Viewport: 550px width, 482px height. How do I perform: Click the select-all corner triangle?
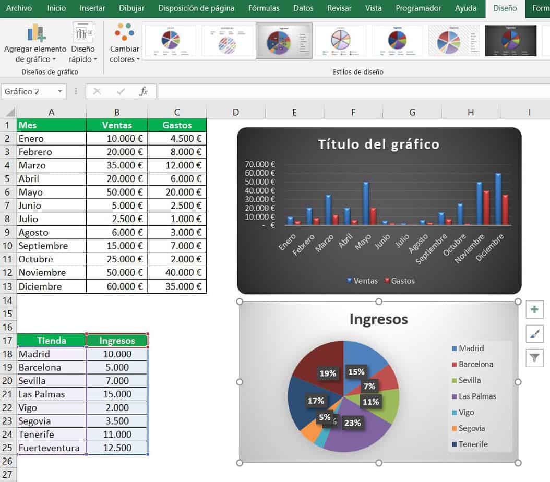pyautogui.click(x=10, y=112)
